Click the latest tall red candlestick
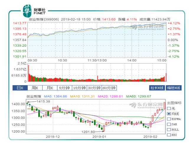The image size is (189, 143). [164, 105]
